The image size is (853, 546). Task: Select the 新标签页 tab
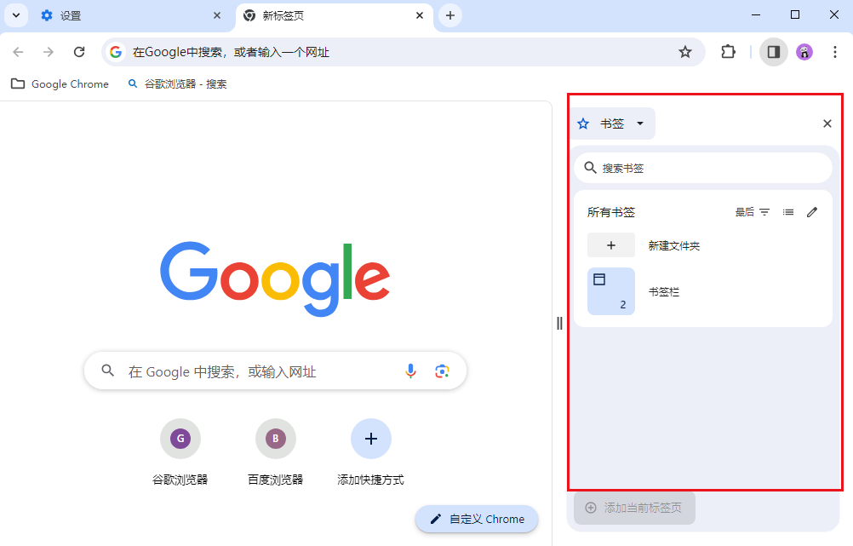click(335, 16)
